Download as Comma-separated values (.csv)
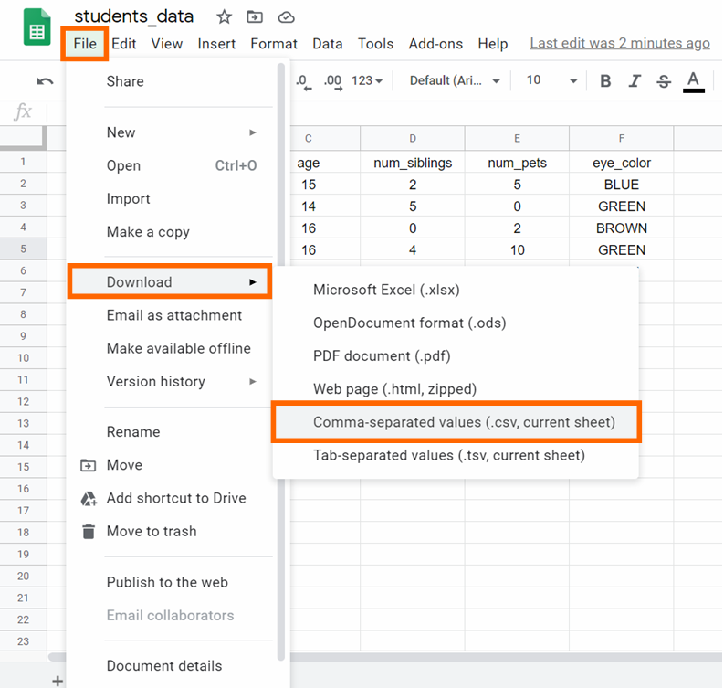Viewport: 724px width, 688px height. click(x=456, y=422)
